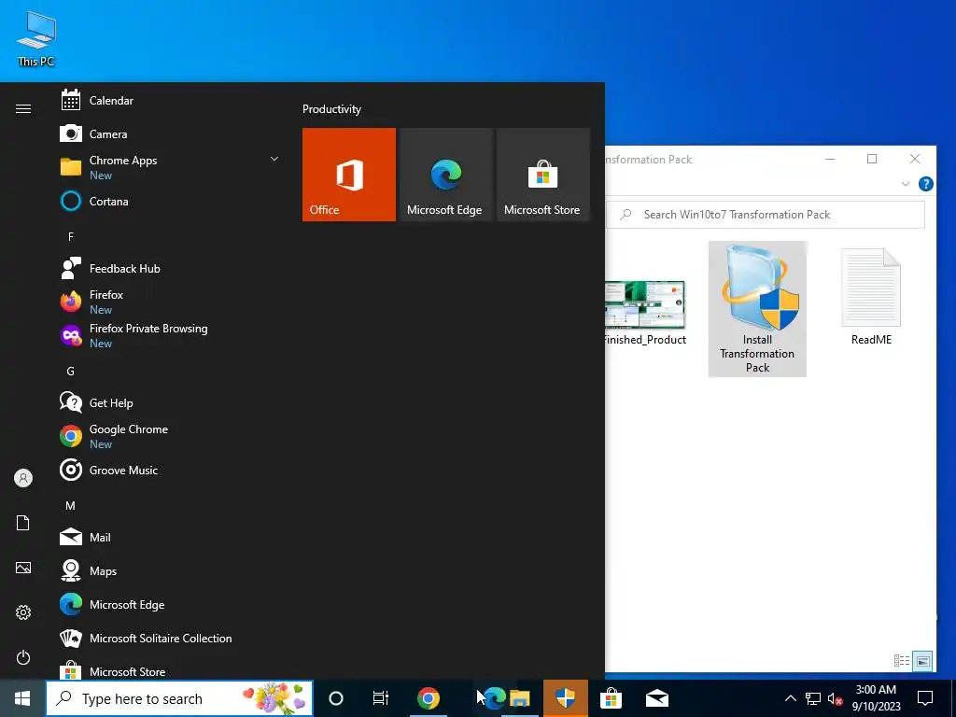This screenshot has height=717, width=956.
Task: Click the Power button in Start
Action: click(x=23, y=657)
